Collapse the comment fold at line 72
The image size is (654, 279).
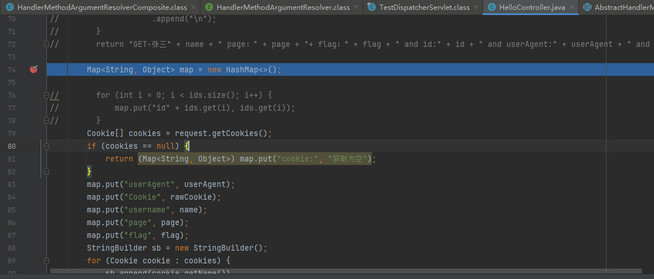pyautogui.click(x=47, y=44)
